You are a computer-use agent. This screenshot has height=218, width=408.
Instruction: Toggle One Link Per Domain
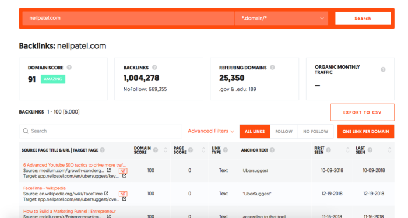pyautogui.click(x=365, y=131)
